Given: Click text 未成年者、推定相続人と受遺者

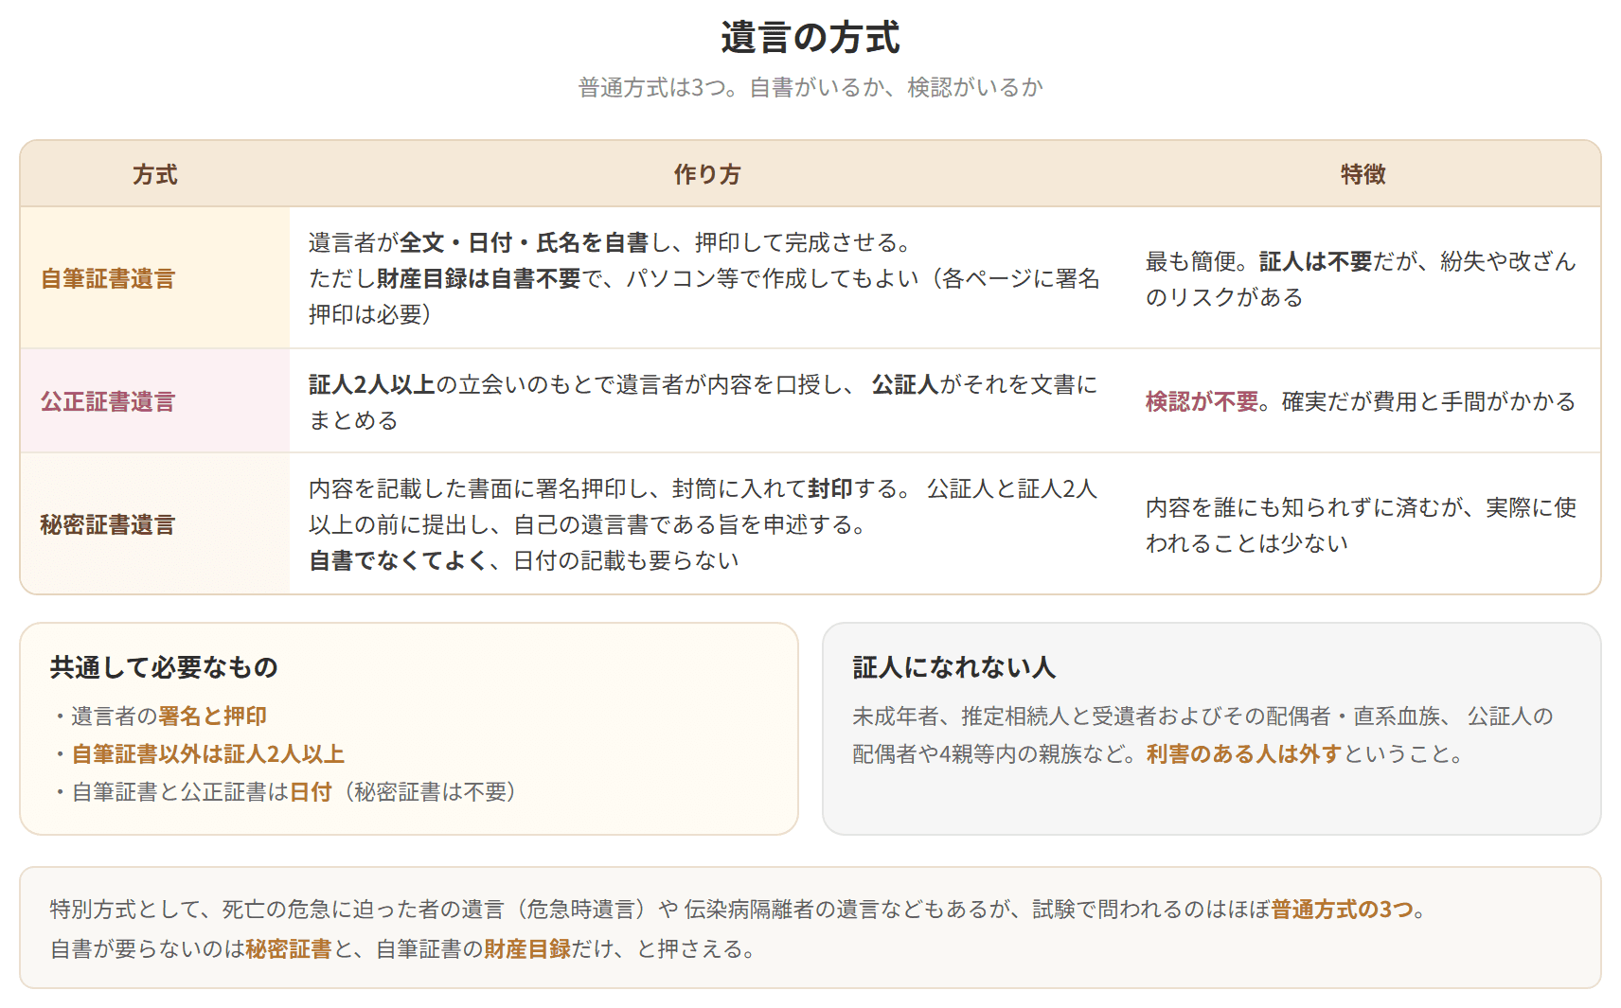Looking at the screenshot, I should tap(1004, 716).
